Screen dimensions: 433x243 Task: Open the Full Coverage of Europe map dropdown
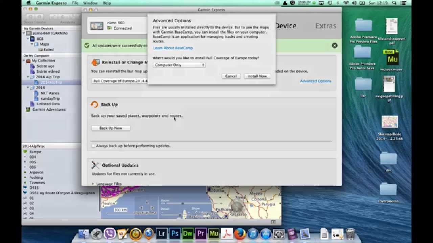(120, 81)
